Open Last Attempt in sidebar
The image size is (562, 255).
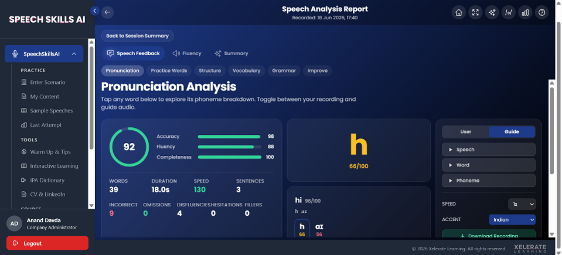(x=46, y=125)
